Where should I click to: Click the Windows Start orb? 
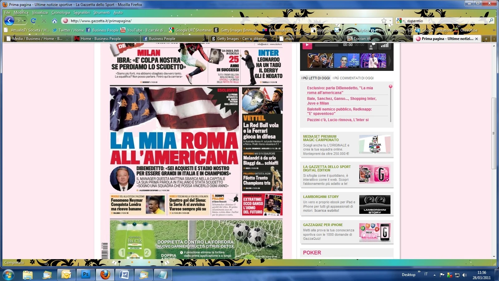point(8,275)
